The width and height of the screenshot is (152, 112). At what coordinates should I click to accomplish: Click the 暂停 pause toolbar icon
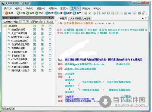pos(27,13)
